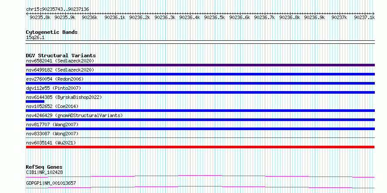Open nsv817707 (Wang2007) variant label
Viewport: 387px width, 193px height.
(52, 124)
